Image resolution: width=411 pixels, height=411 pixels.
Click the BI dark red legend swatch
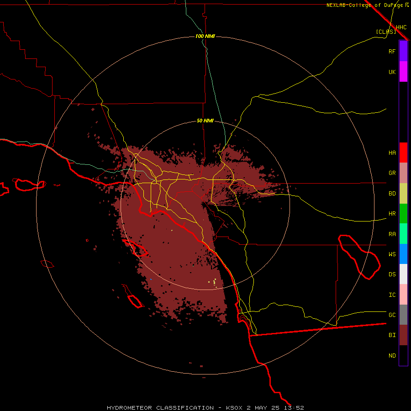click(403, 335)
